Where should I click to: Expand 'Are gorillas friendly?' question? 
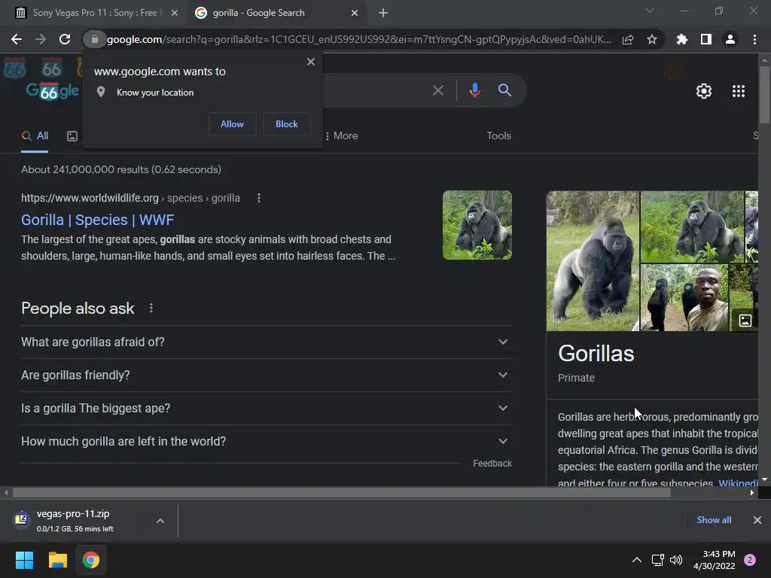coord(266,375)
